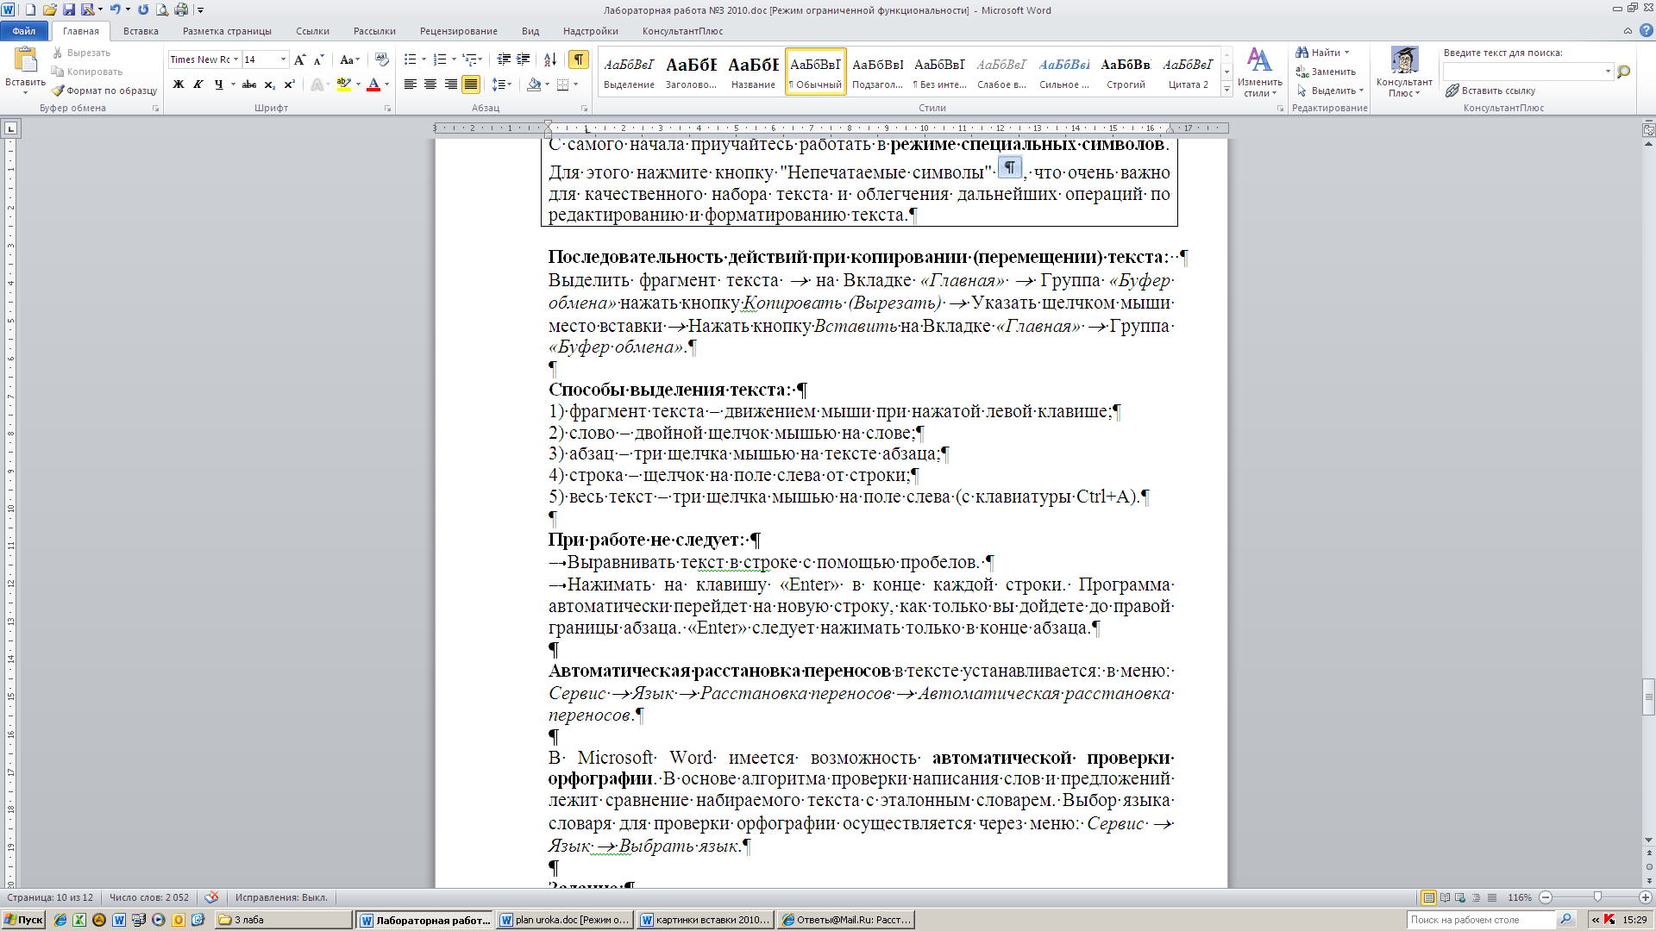
Task: Open Change Case (Аа) dropdown
Action: point(348,59)
